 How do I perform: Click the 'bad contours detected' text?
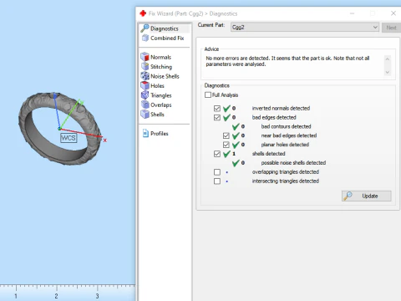(x=286, y=126)
